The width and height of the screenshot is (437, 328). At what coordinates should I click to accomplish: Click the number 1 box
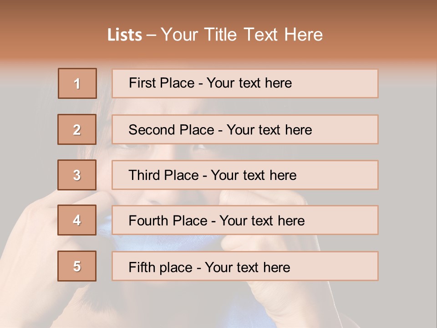[77, 83]
